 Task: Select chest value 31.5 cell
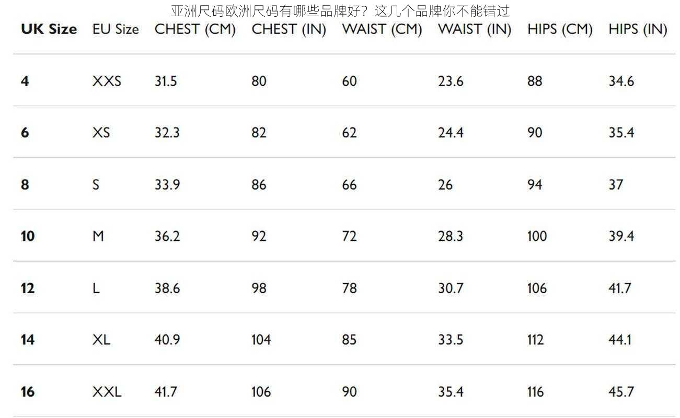pos(166,81)
